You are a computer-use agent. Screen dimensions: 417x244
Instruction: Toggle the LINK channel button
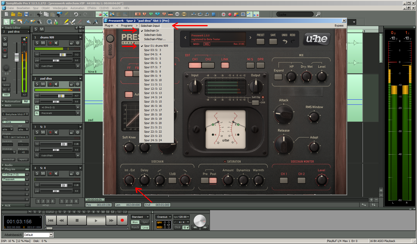coord(225,65)
